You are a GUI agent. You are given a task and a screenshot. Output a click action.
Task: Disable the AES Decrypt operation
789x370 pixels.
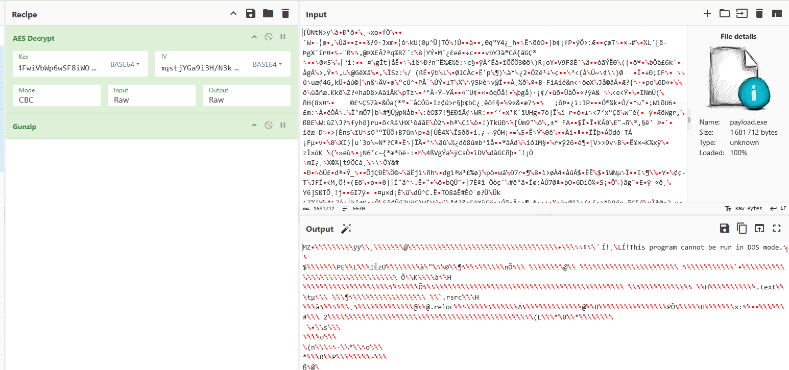[269, 37]
